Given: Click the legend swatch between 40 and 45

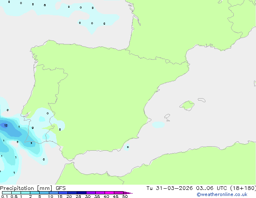Looking at the screenshot, I should [x=109, y=193].
